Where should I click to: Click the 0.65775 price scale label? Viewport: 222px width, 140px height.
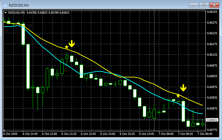[x=212, y=130]
